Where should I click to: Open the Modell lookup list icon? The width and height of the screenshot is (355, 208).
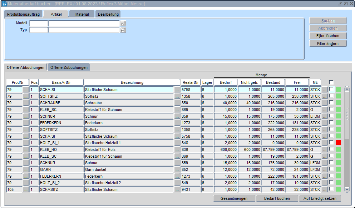(x=123, y=24)
